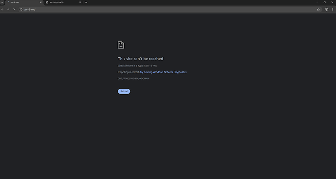The height and width of the screenshot is (179, 336).
Task: Open the profile avatar button
Action: [x=326, y=9]
